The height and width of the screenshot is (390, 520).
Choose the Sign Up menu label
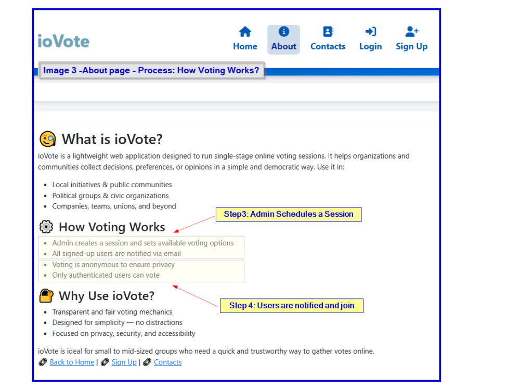(x=411, y=47)
